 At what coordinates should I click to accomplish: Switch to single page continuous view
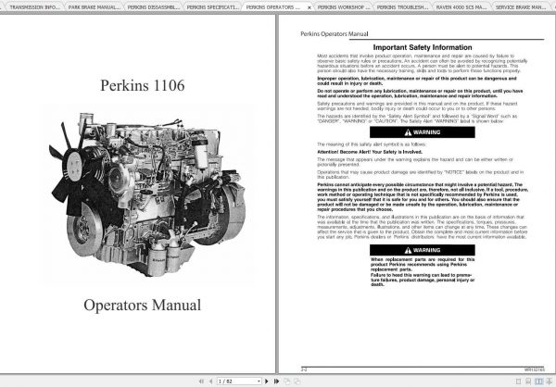tap(528, 381)
